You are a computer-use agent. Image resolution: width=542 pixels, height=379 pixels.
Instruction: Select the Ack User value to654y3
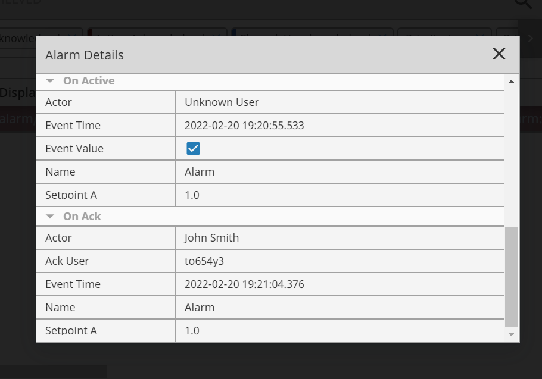coord(204,261)
